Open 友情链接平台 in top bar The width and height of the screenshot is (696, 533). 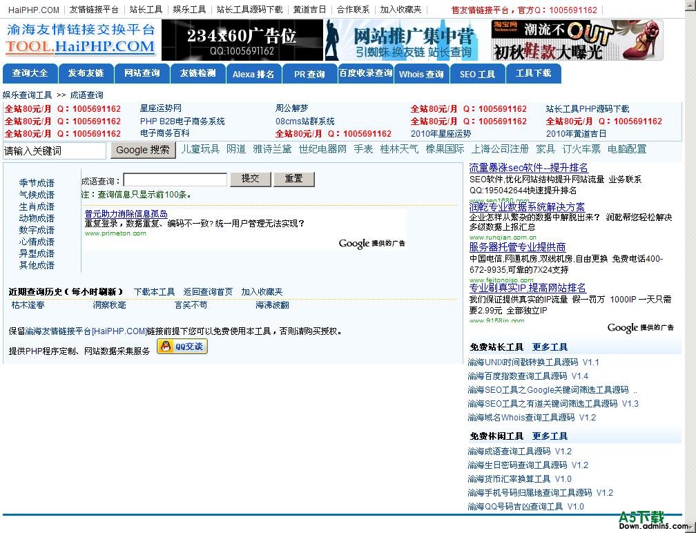coord(94,9)
